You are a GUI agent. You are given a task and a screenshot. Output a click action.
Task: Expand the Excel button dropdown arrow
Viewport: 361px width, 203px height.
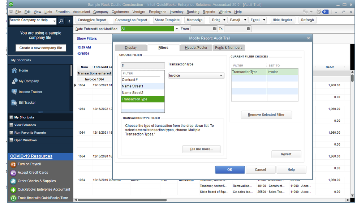tap(264, 20)
